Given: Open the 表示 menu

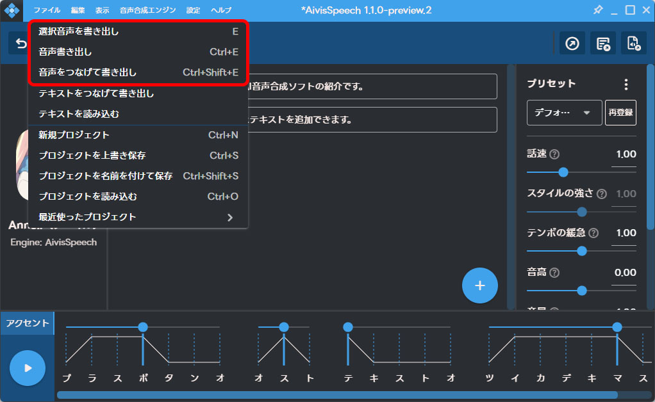Looking at the screenshot, I should pyautogui.click(x=102, y=10).
